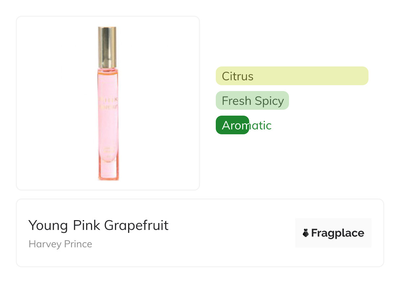
Task: Click the green overflow text of Aromatic
Action: 260,125
